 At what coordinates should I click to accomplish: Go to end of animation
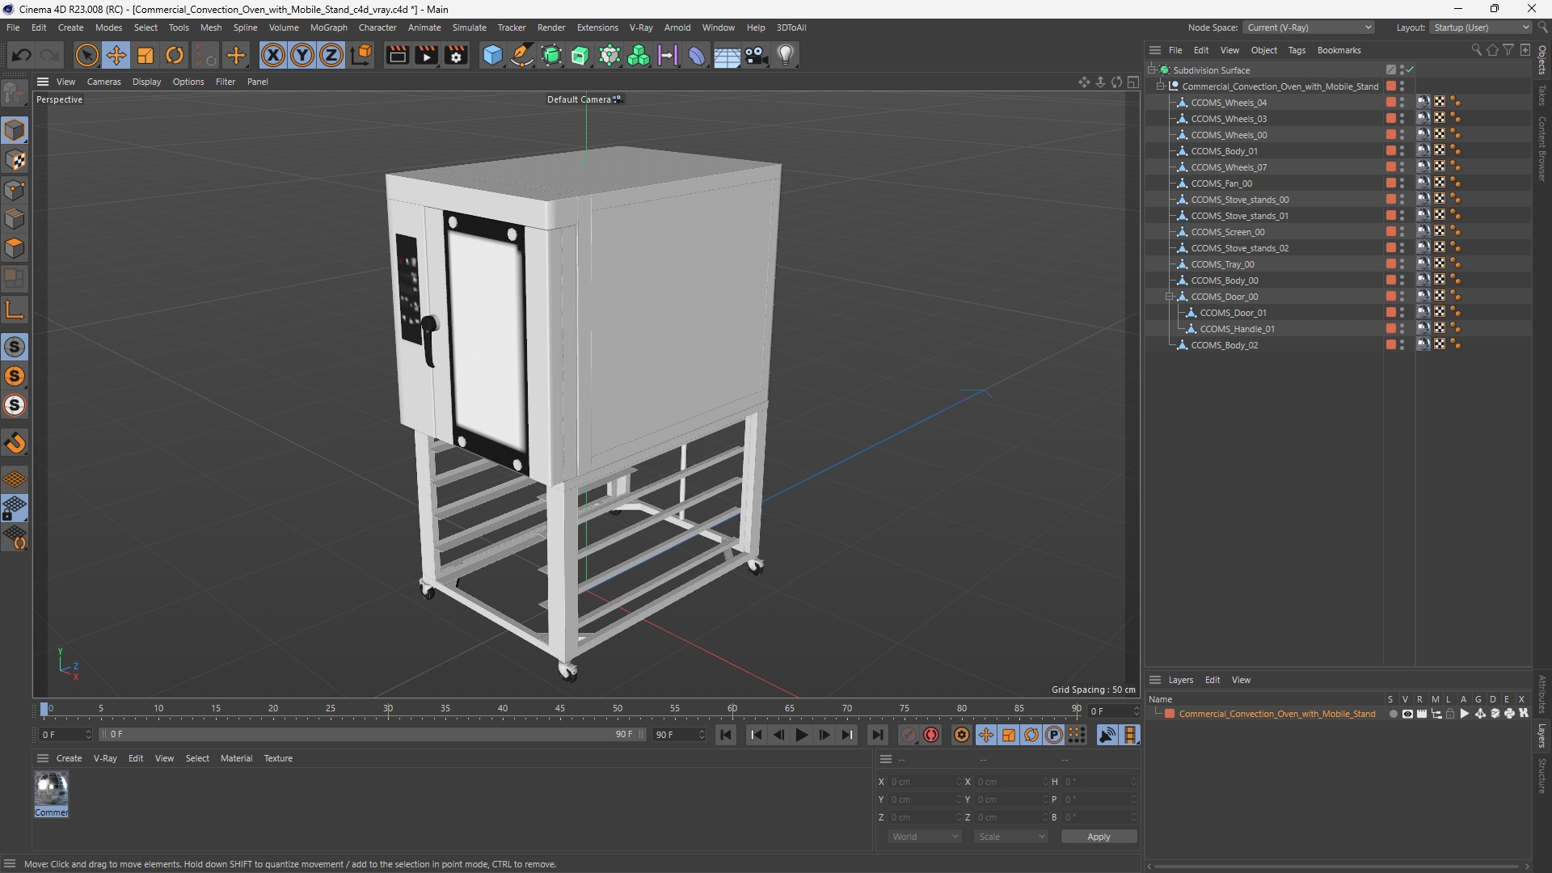pos(877,735)
